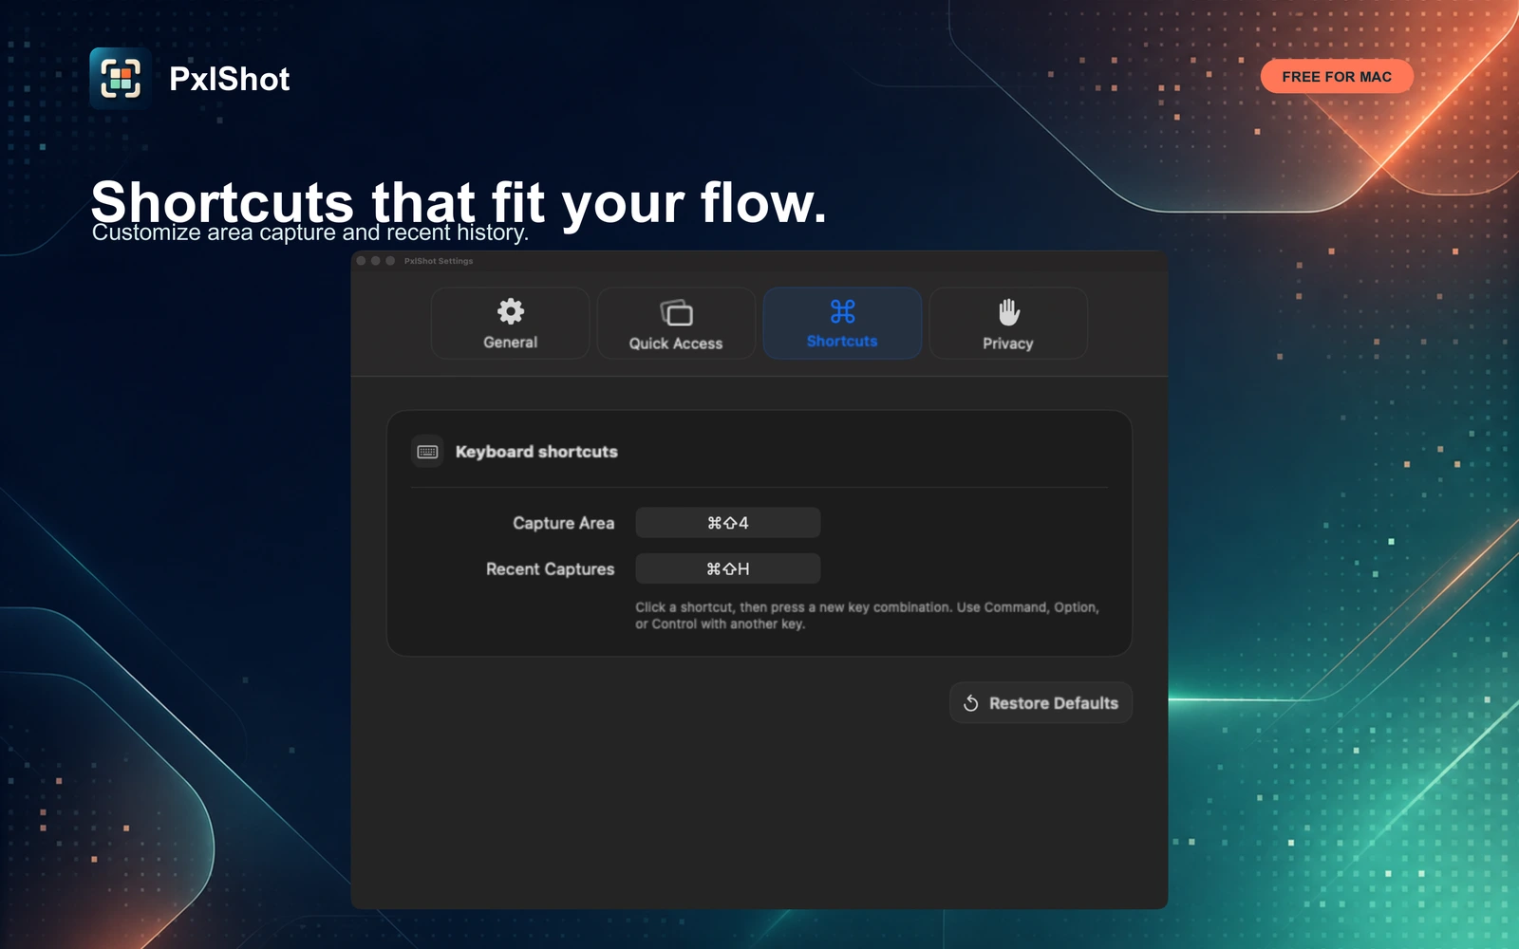Click the 'Customize area capture and recent history.' subtitle
Viewport: 1519px width, 949px height.
point(310,233)
